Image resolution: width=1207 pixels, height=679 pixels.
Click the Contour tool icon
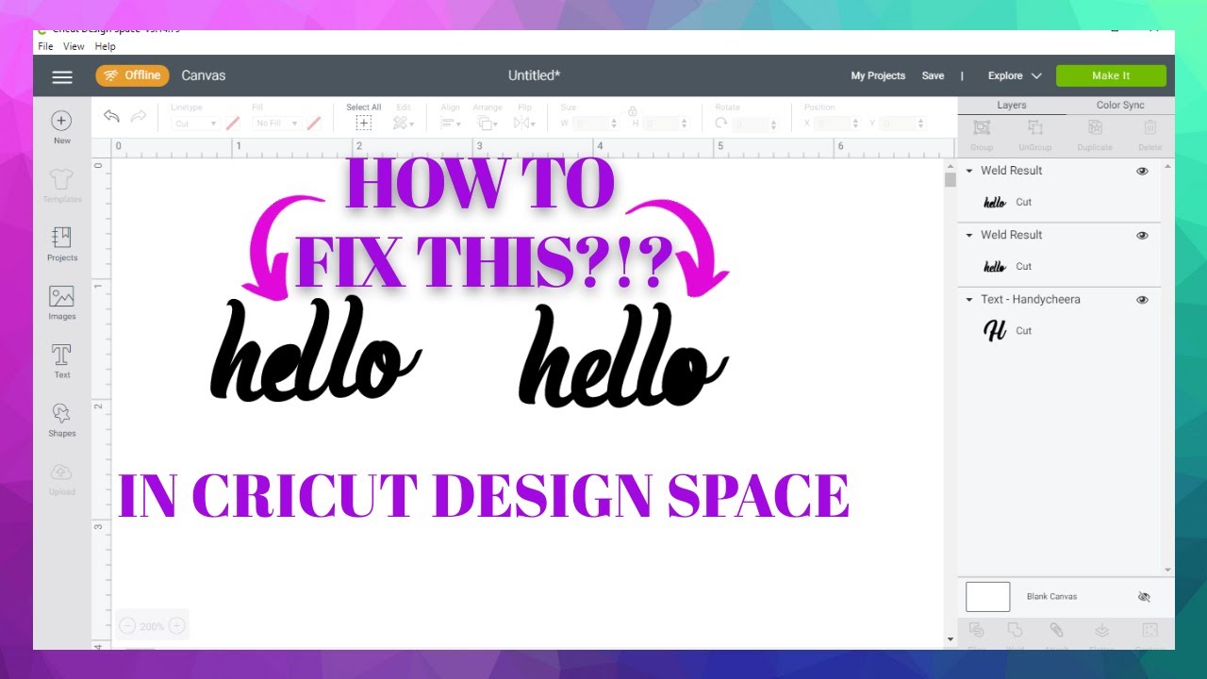tap(1149, 630)
